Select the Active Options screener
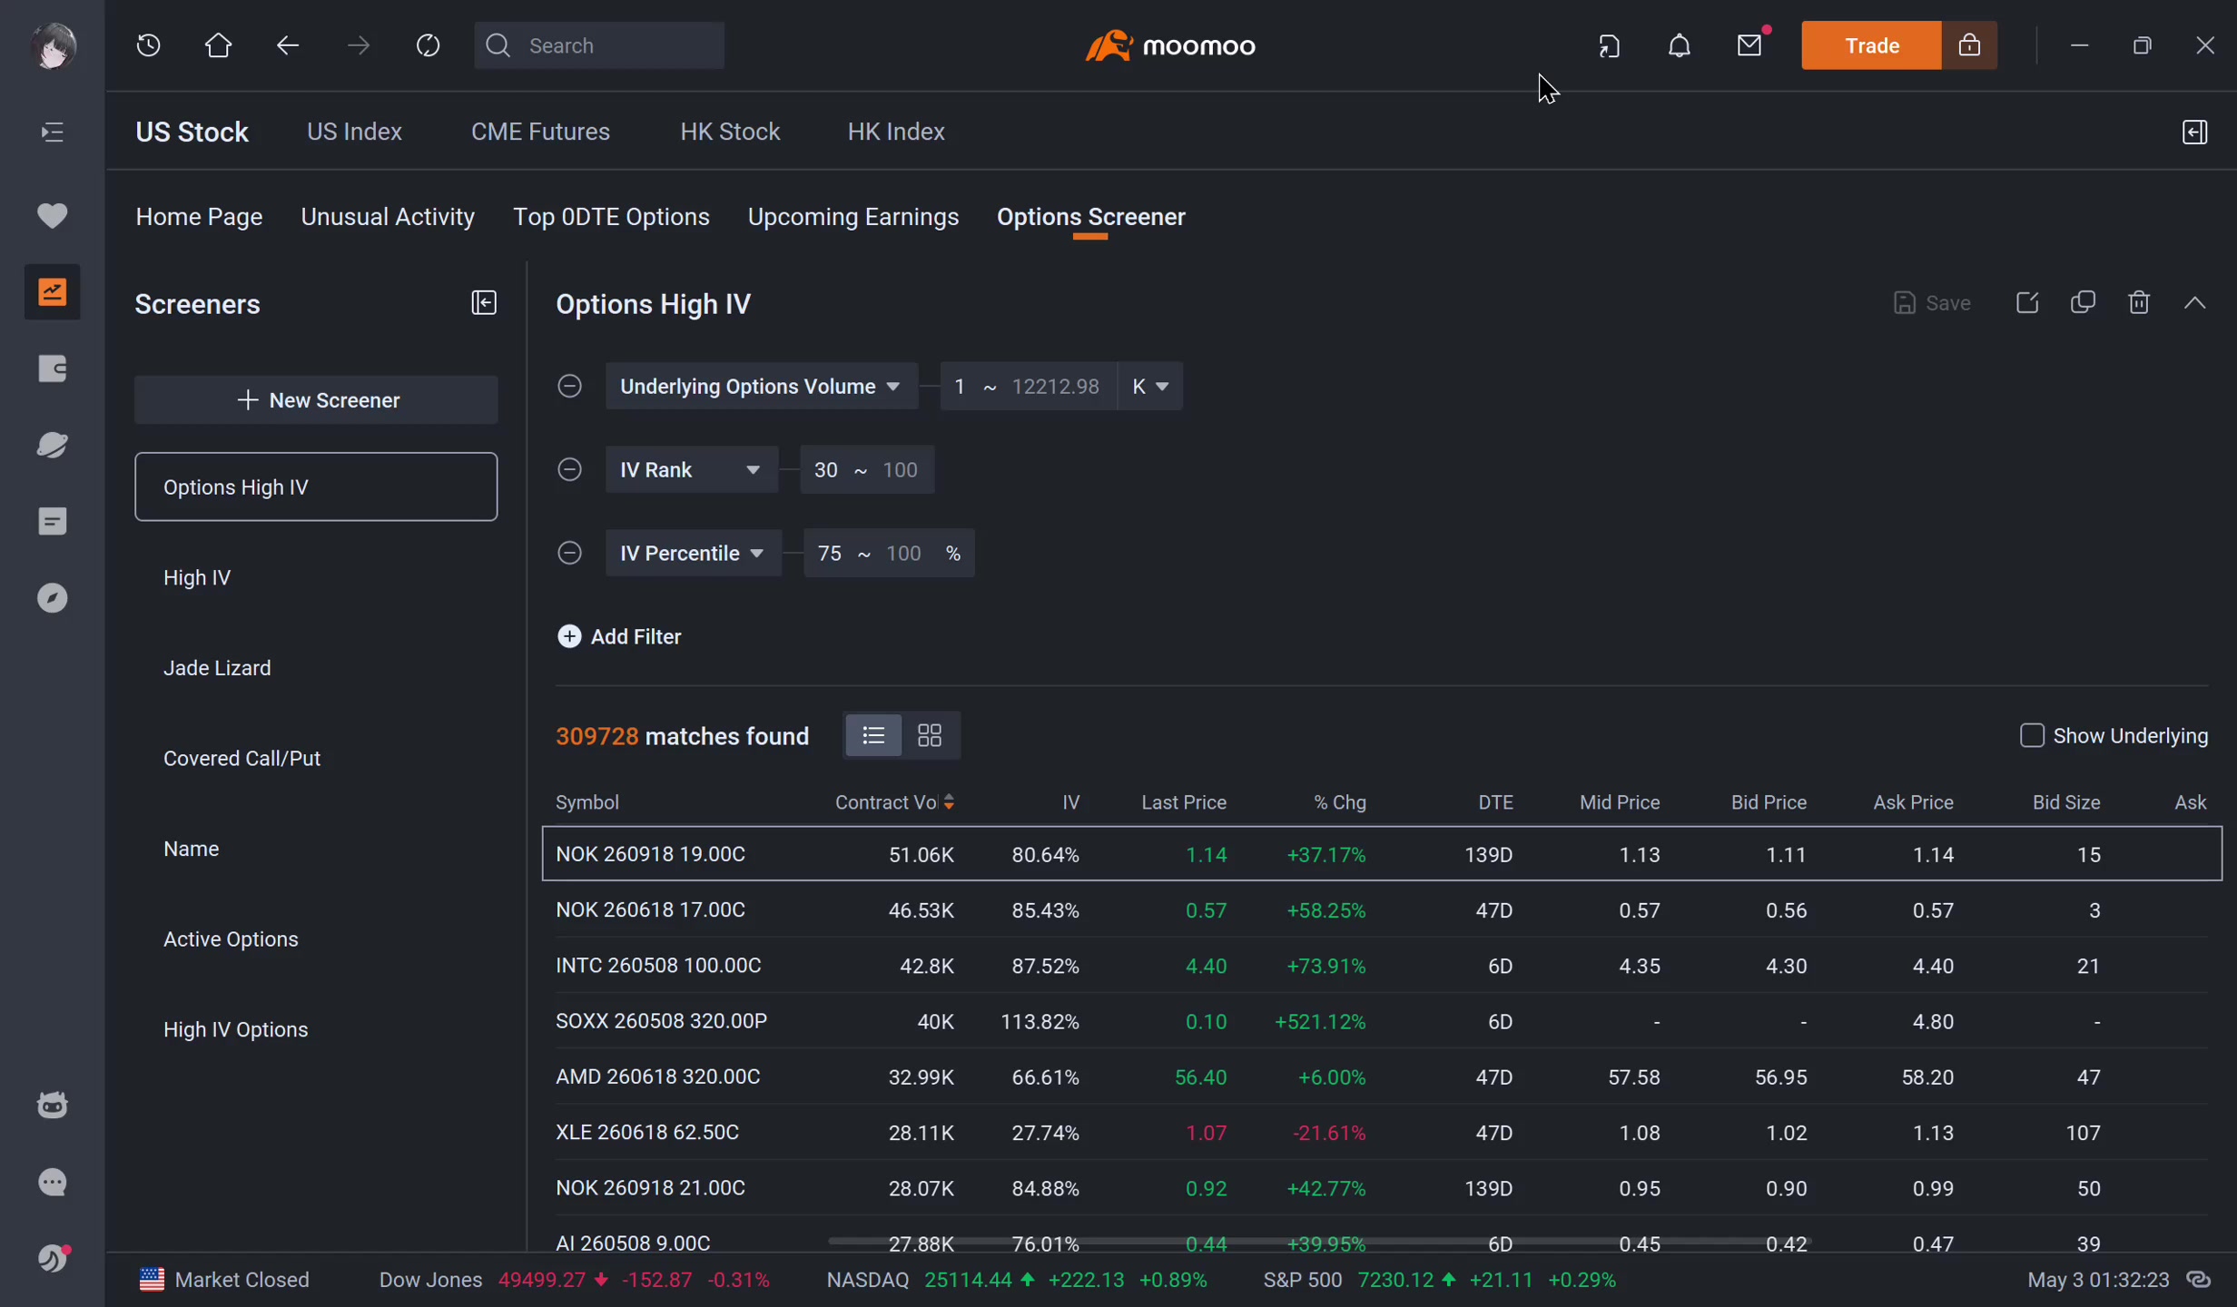This screenshot has width=2237, height=1307. (316, 939)
